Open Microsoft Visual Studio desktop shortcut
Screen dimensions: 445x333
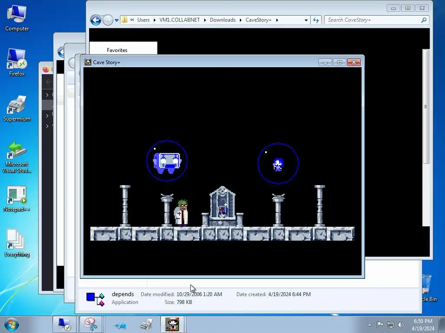(x=17, y=157)
